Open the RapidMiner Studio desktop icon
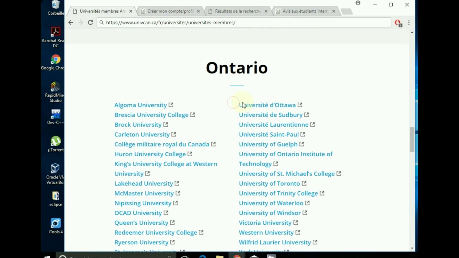This screenshot has width=459, height=258. tap(56, 92)
